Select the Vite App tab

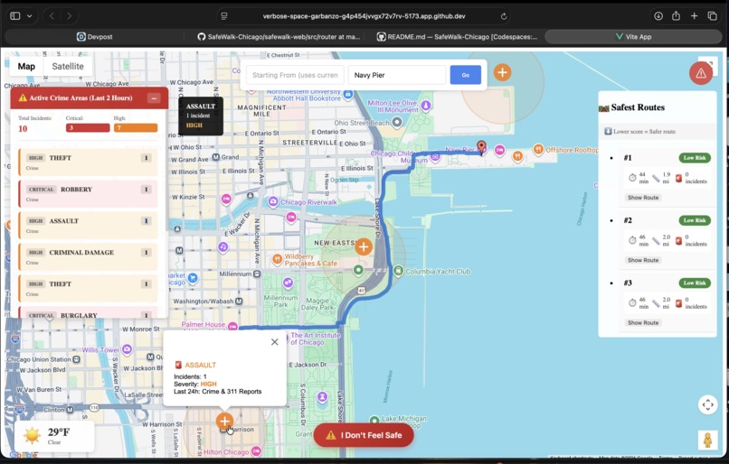[x=633, y=37]
